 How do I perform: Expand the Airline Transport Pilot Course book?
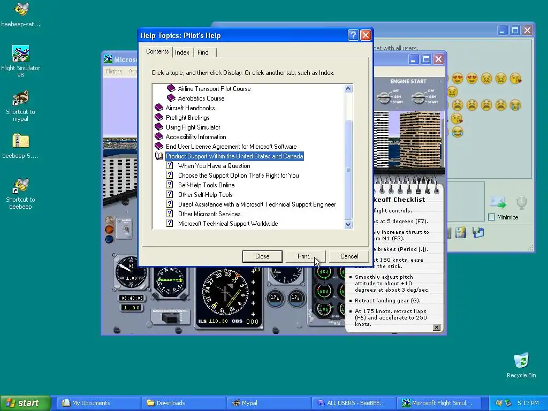(x=171, y=88)
